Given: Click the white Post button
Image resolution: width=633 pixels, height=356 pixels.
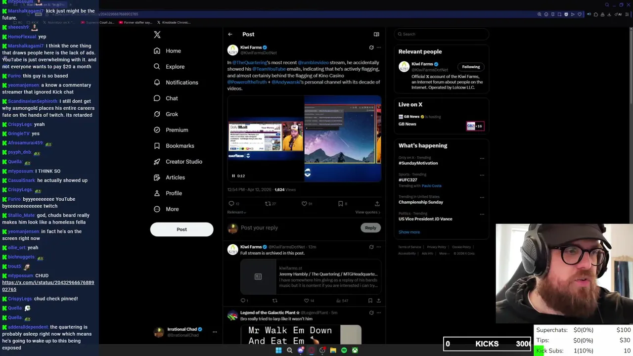Looking at the screenshot, I should click(x=181, y=229).
